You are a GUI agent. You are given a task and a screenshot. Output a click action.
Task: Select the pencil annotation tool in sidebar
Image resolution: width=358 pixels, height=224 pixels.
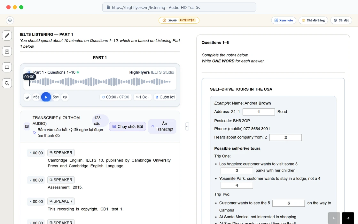pos(7,36)
